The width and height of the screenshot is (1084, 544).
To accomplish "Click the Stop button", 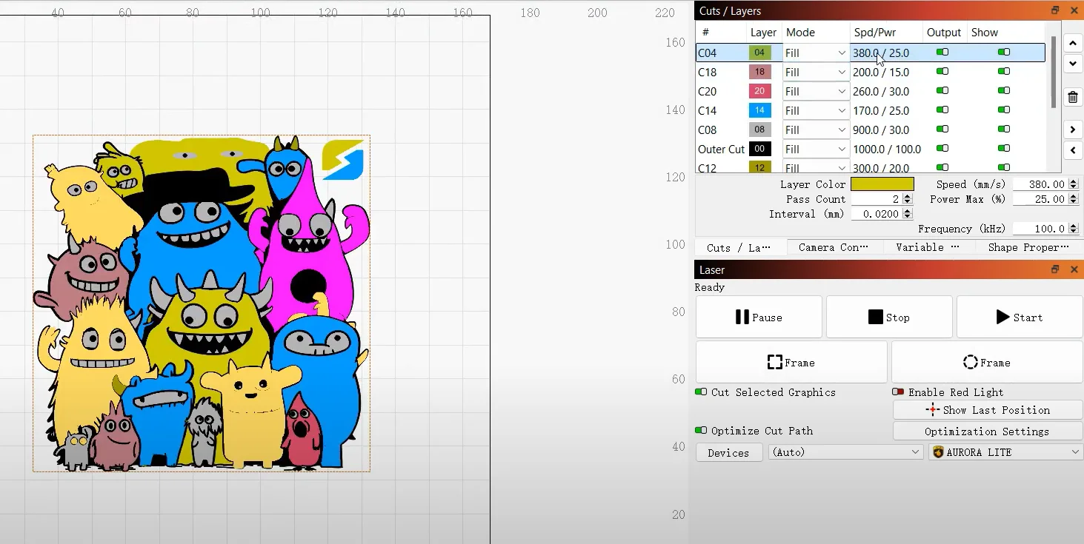I will coord(889,317).
